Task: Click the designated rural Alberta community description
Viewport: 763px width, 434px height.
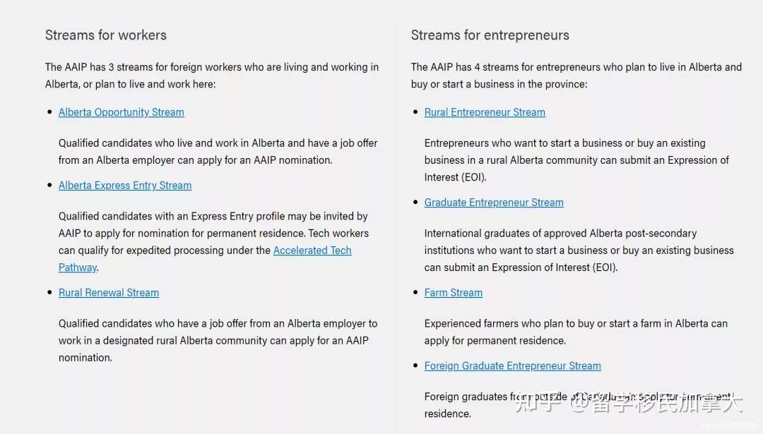Action: [218, 340]
